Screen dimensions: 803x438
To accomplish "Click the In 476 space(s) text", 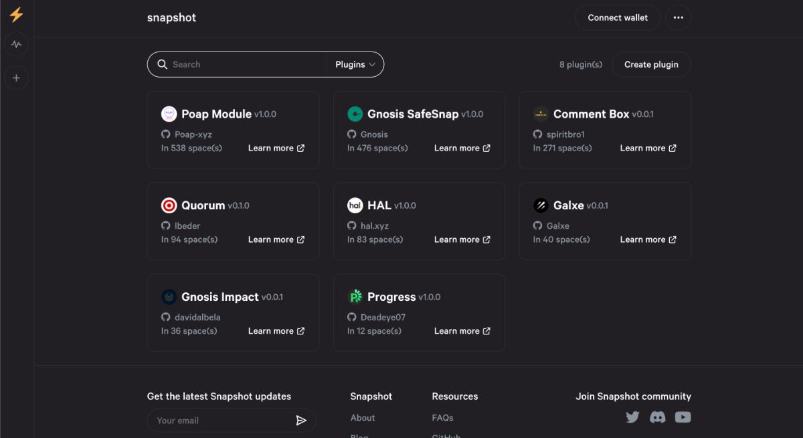I will pyautogui.click(x=377, y=148).
